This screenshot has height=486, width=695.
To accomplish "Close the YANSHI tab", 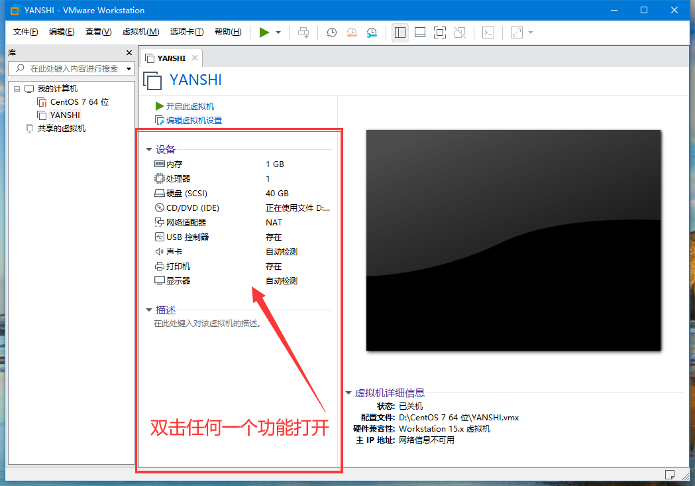I will click(195, 58).
